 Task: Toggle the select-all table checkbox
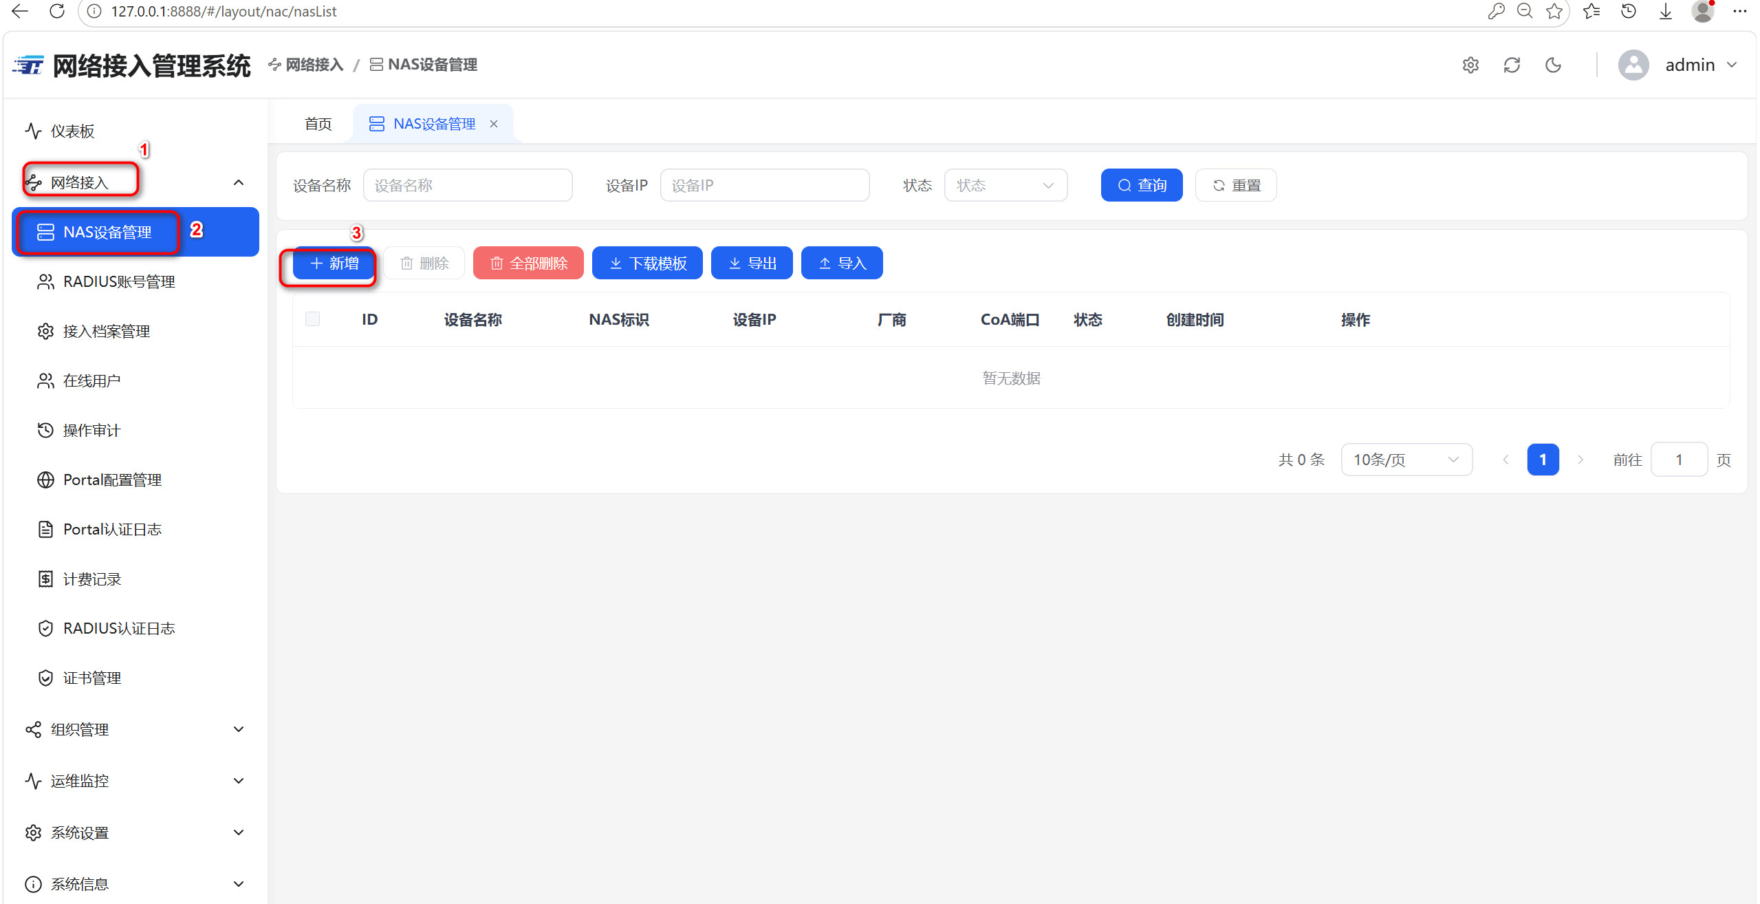click(x=313, y=319)
